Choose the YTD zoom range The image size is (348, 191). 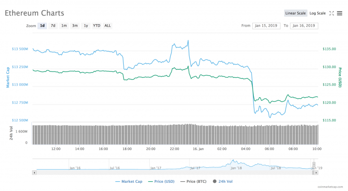97,26
